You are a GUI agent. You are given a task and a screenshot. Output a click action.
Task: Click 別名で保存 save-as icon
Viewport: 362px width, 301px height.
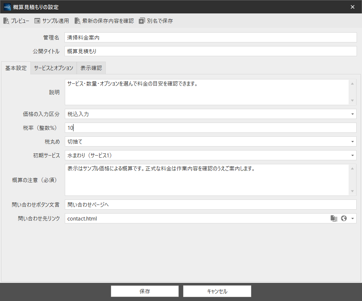point(142,21)
